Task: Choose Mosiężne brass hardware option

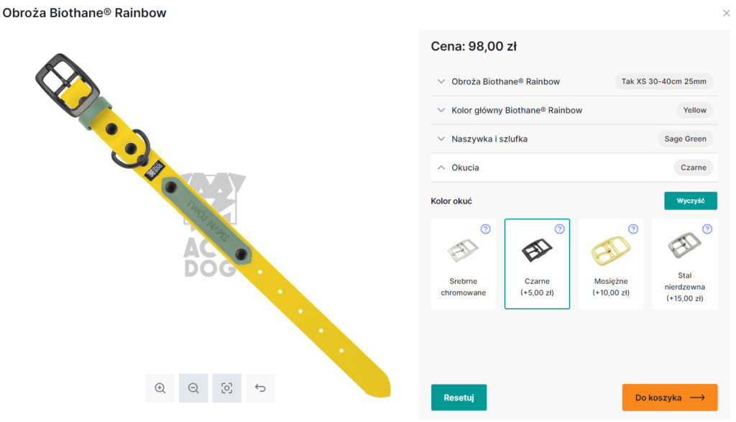Action: 611,265
